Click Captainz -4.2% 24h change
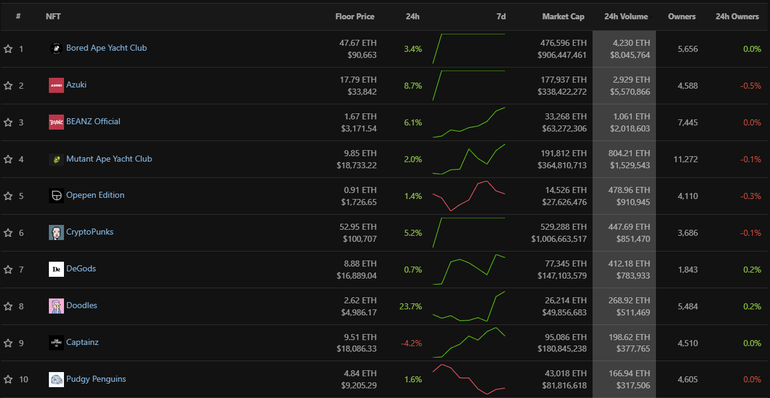Viewport: 770px width, 398px height. (411, 343)
